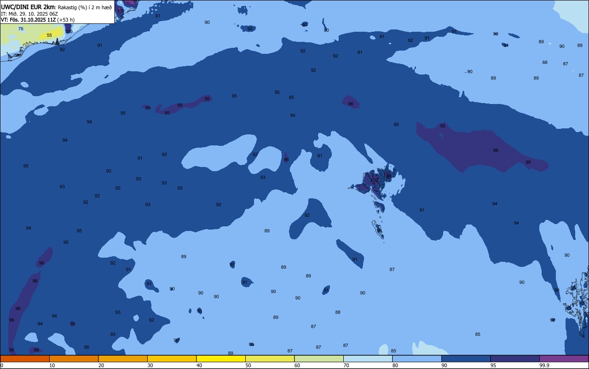The height and width of the screenshot is (369, 589).
Task: Click the 40–50 bright yellow legend segment
Action: [x=221, y=358]
